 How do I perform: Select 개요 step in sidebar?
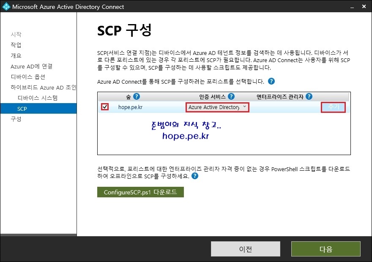pyautogui.click(x=16, y=55)
